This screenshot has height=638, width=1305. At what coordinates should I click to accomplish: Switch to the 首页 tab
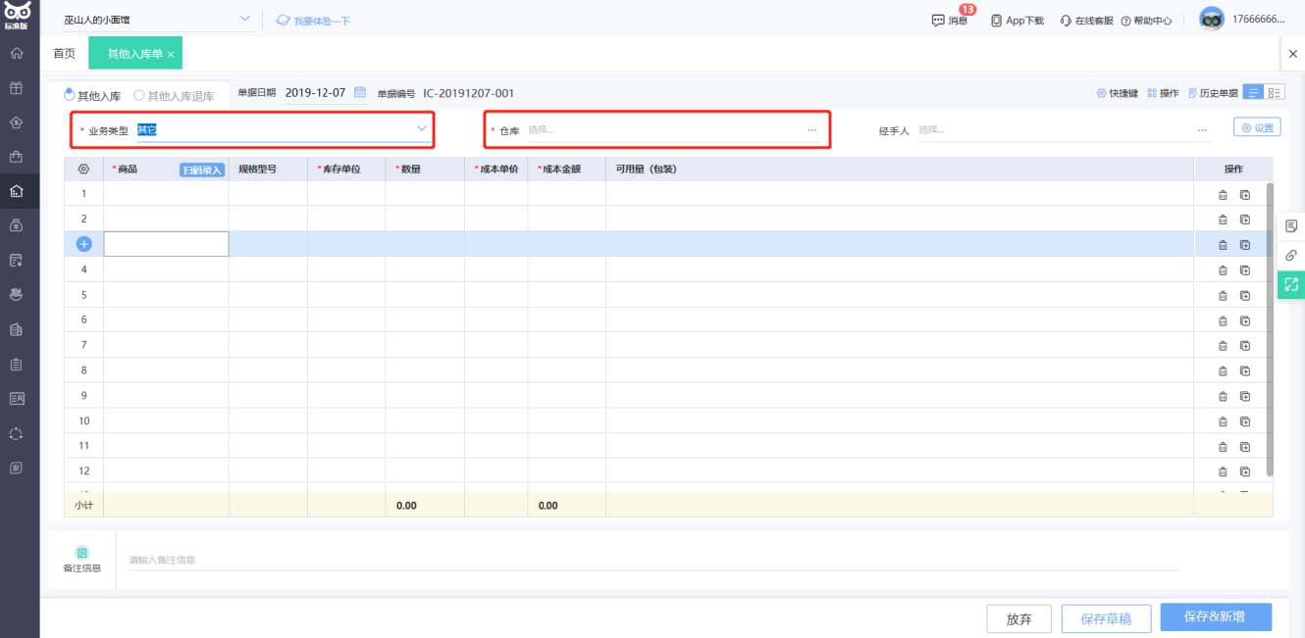click(64, 54)
